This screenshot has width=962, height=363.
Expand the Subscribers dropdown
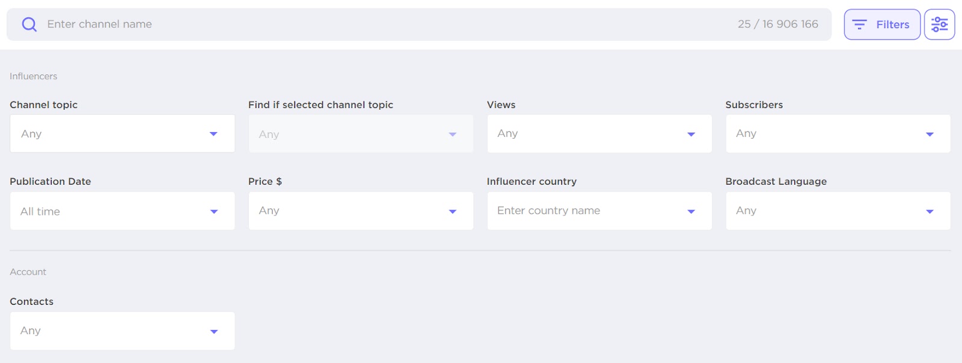[x=838, y=133]
